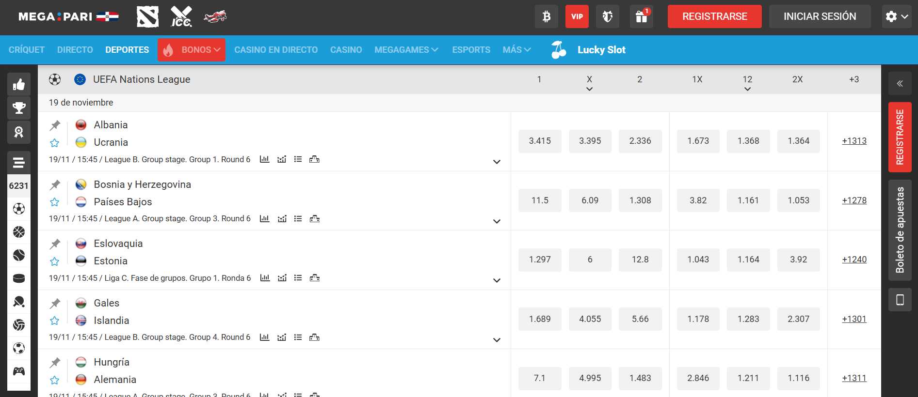918x397 pixels.
Task: Click the INICIAR SESIÓN button
Action: click(x=820, y=16)
